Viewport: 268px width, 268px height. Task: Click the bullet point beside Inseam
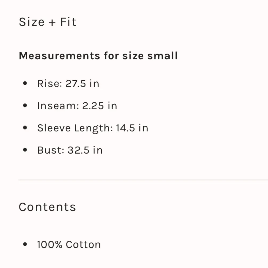click(x=25, y=106)
